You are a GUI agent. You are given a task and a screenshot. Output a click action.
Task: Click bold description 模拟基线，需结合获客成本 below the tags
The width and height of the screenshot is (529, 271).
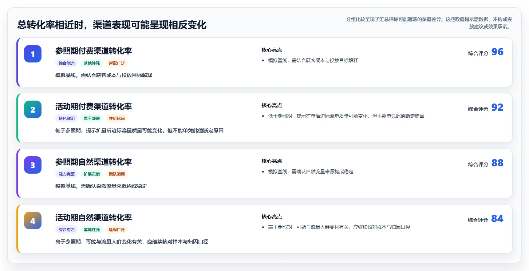click(x=104, y=75)
